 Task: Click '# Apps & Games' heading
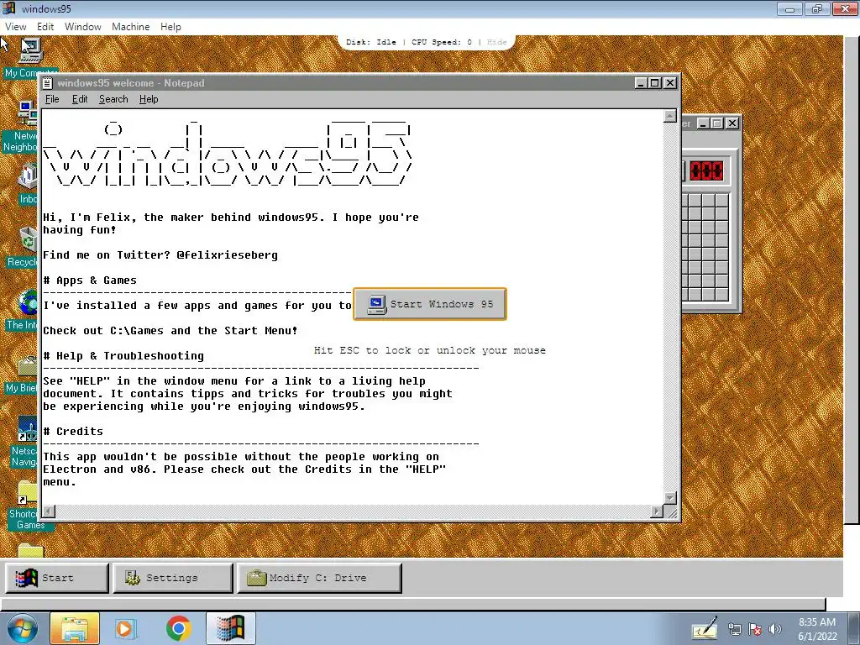coord(90,281)
